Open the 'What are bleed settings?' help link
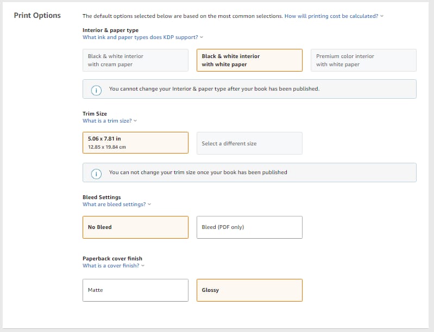The width and height of the screenshot is (434, 332). [x=114, y=205]
